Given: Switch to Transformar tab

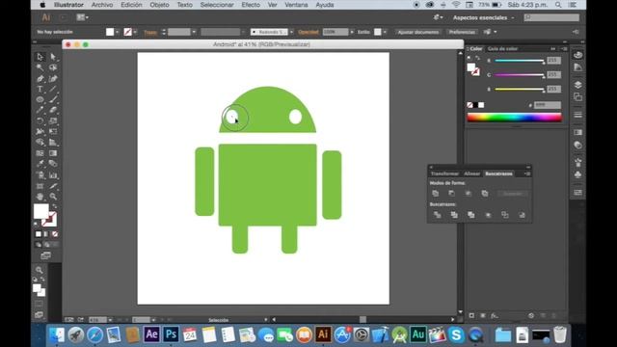Looking at the screenshot, I should pos(444,173).
